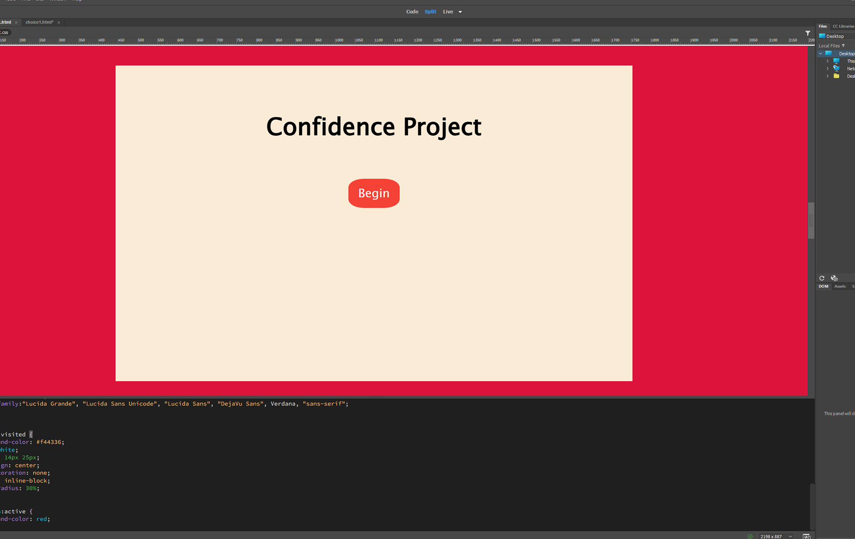The image size is (855, 539).
Task: Close the choice1.html tab
Action: (59, 22)
